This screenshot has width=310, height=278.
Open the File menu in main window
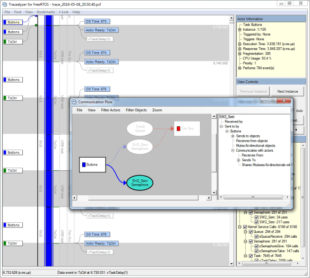7,12
